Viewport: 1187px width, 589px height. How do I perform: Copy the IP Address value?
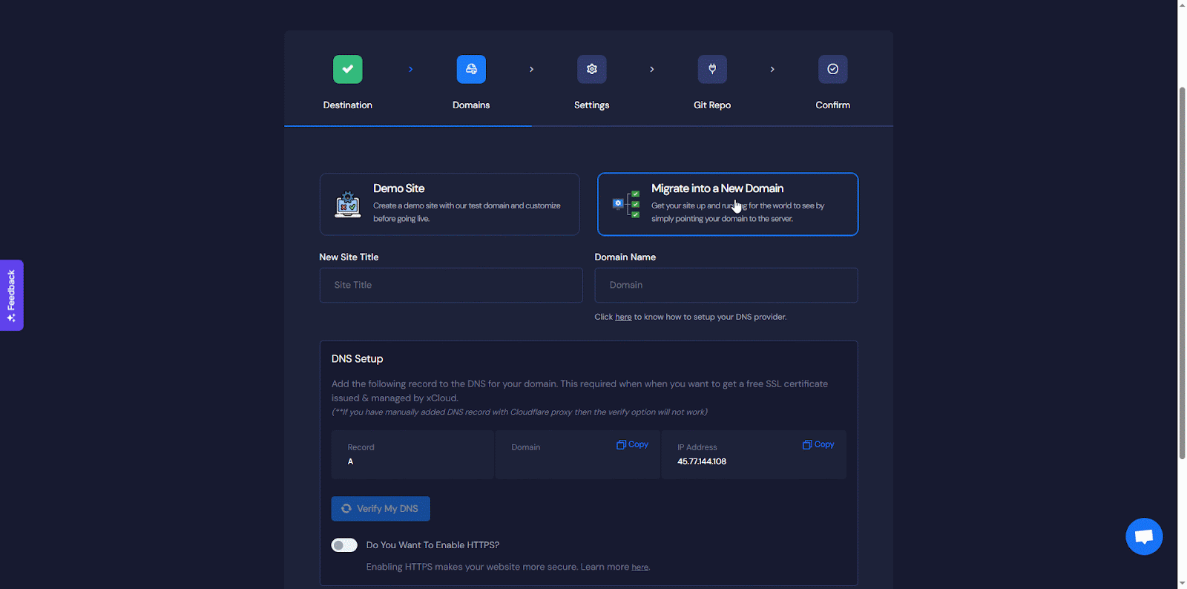tap(818, 444)
